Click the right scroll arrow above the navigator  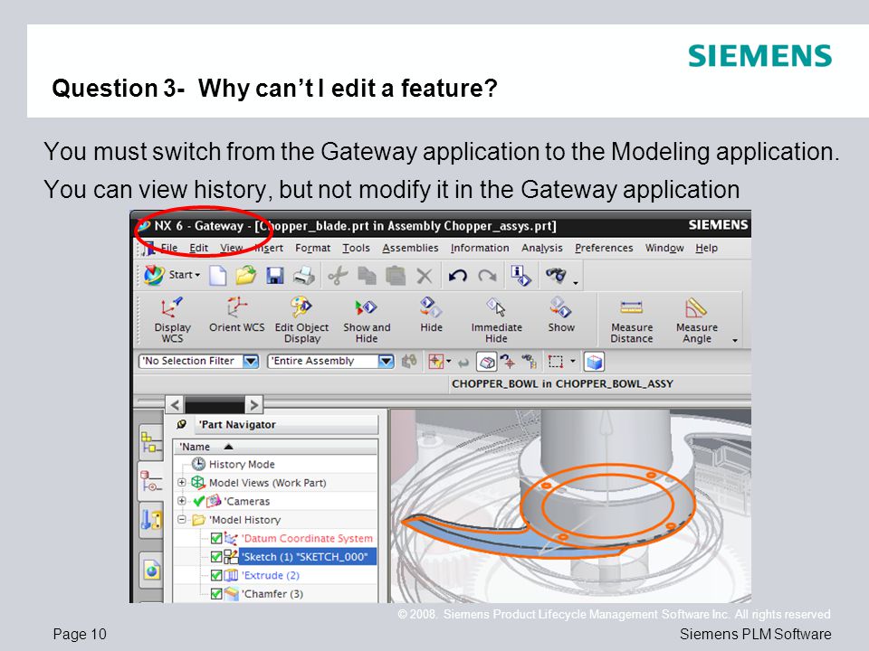[x=253, y=405]
